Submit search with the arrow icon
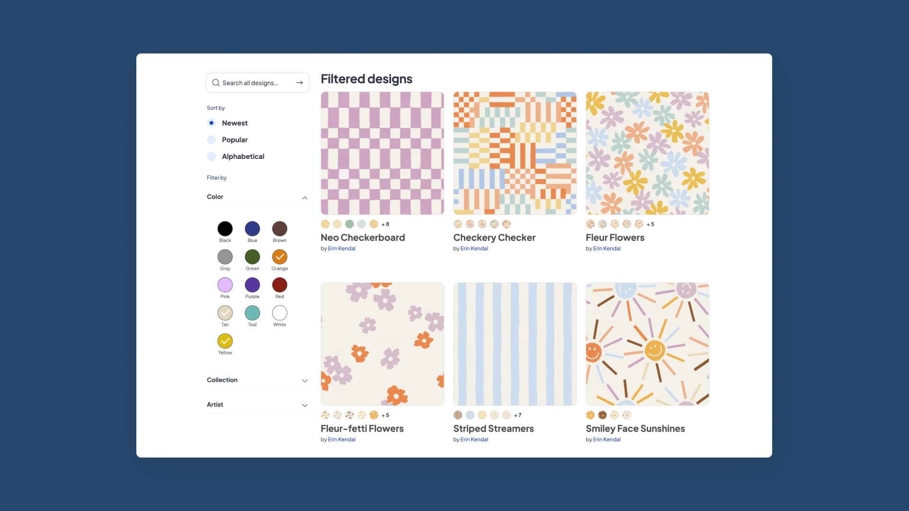This screenshot has width=909, height=511. coord(299,83)
